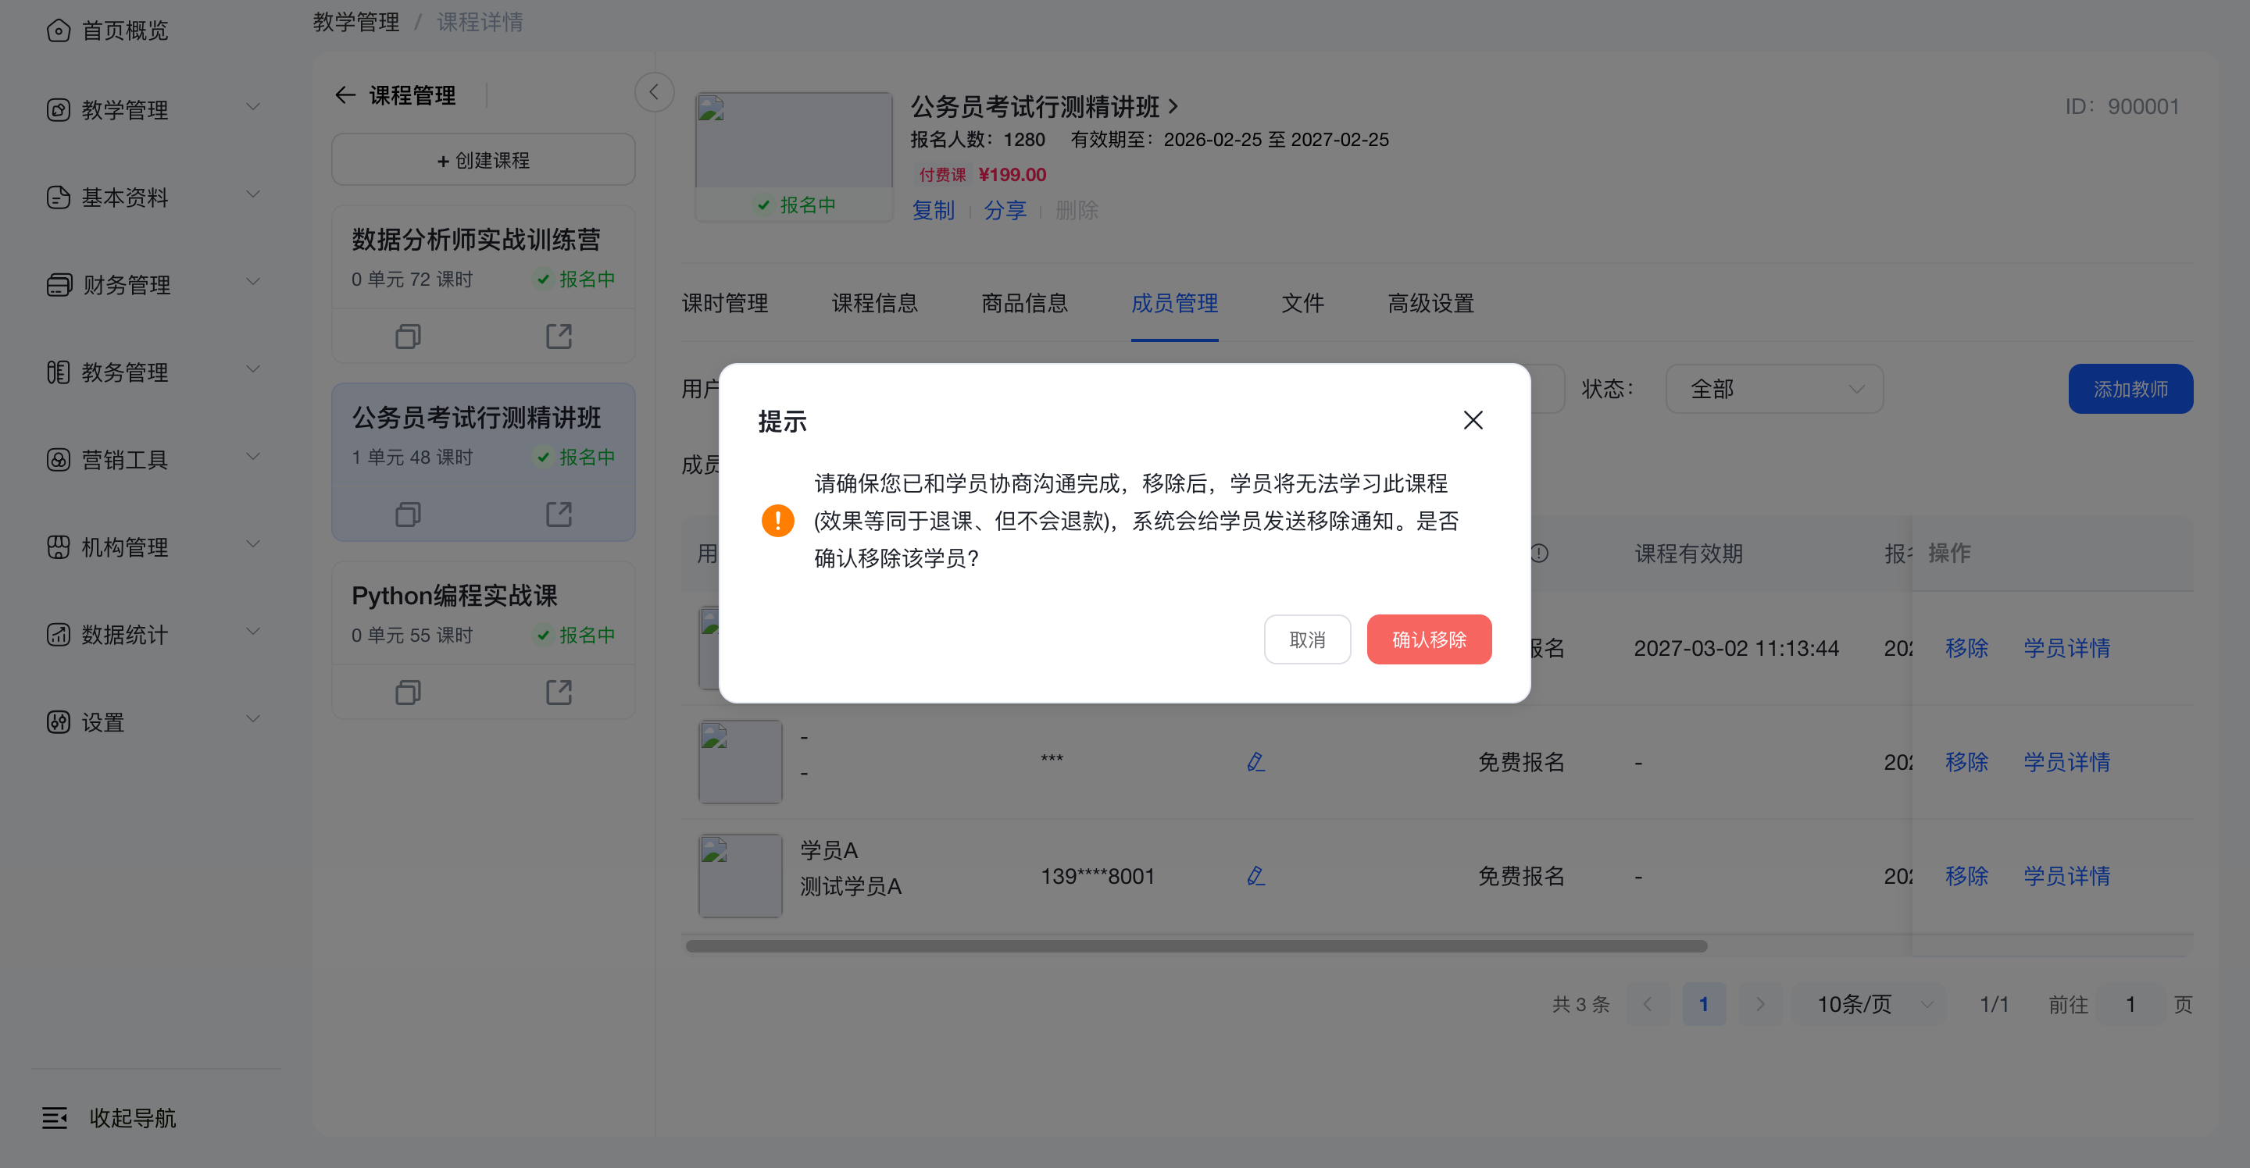The width and height of the screenshot is (2250, 1168).
Task: Switch to 高级设置 tab
Action: click(x=1430, y=303)
